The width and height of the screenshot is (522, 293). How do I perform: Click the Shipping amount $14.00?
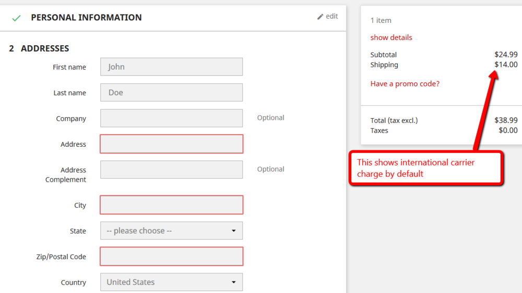point(506,65)
